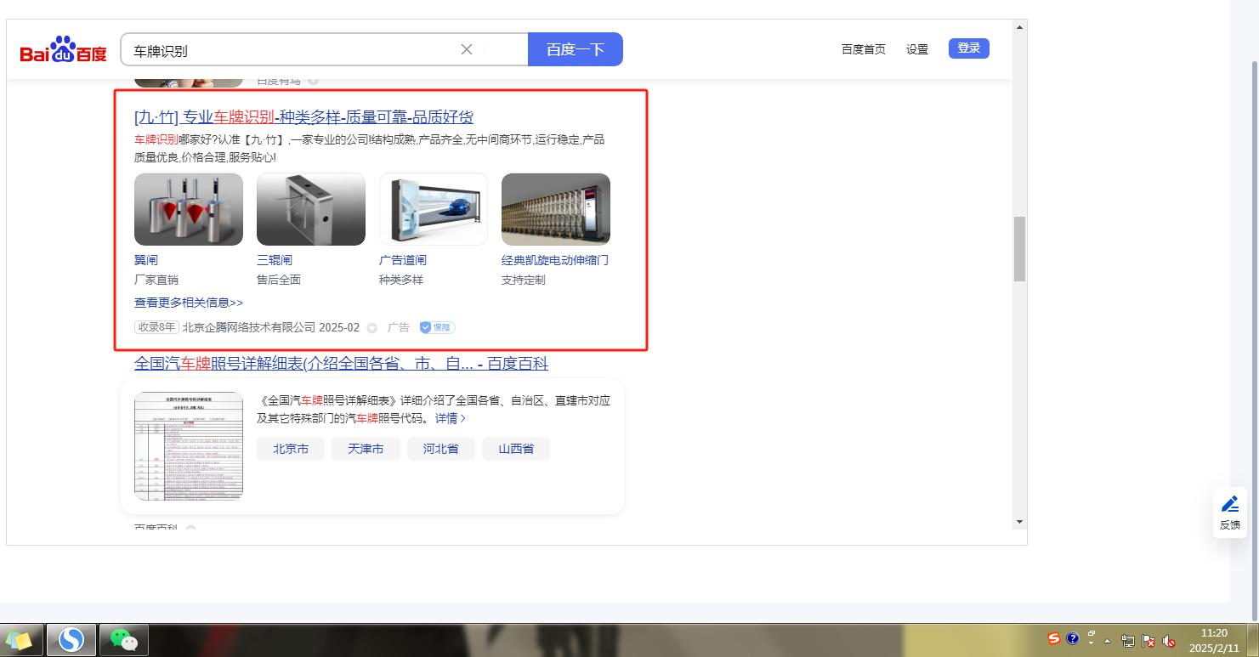Image resolution: width=1259 pixels, height=657 pixels.
Task: Click the 登录 login button
Action: [x=969, y=48]
